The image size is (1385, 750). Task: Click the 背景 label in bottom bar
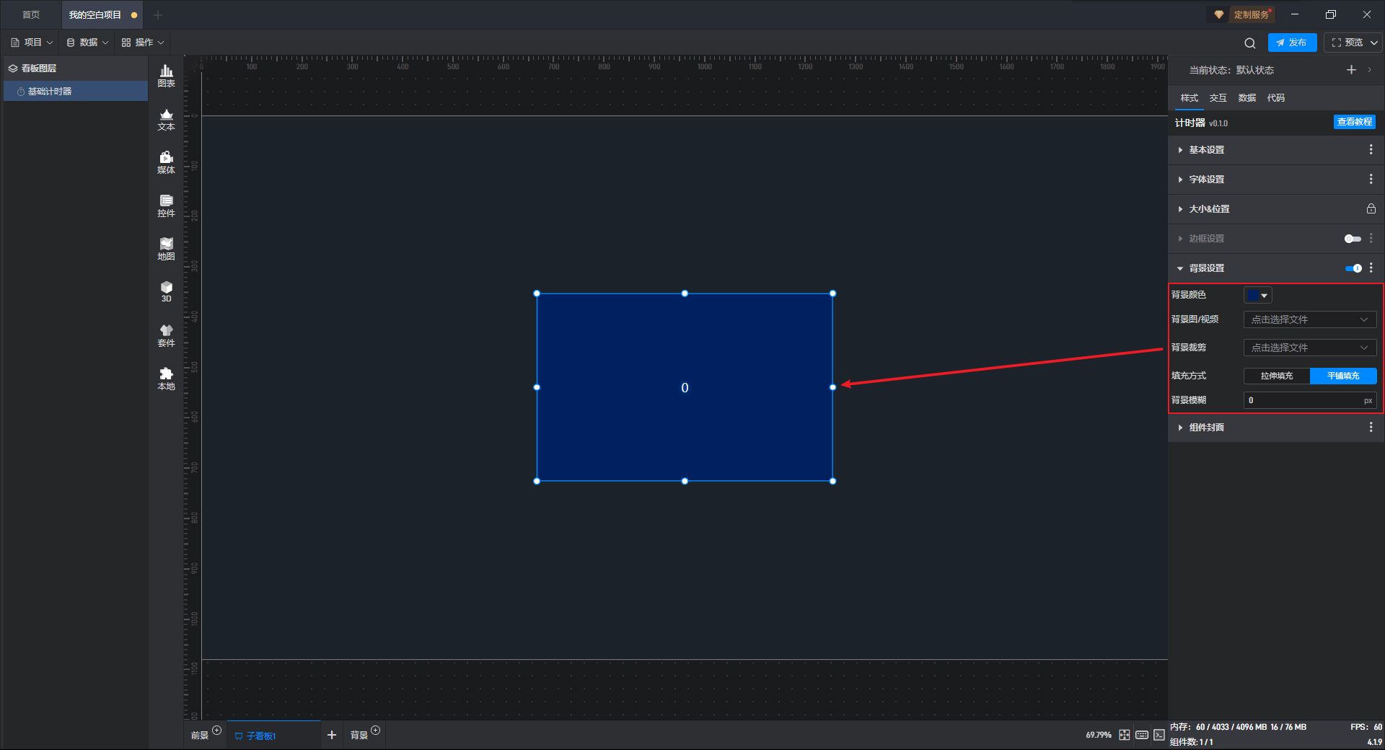(359, 736)
